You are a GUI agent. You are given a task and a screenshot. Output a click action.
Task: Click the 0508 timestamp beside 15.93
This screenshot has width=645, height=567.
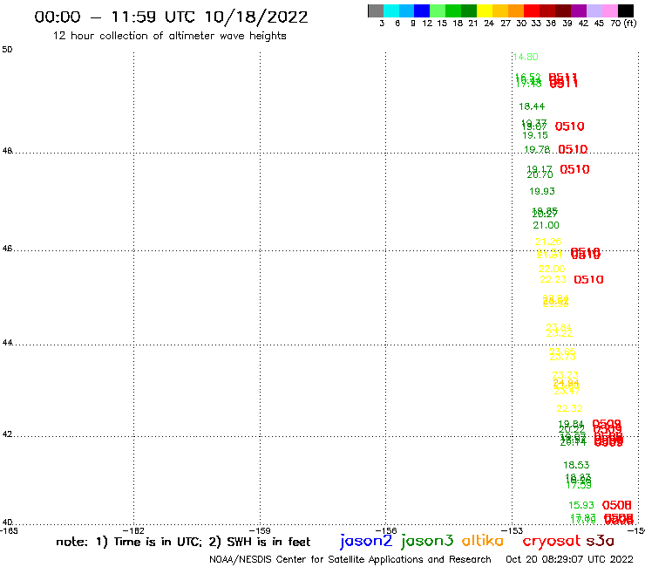(616, 505)
